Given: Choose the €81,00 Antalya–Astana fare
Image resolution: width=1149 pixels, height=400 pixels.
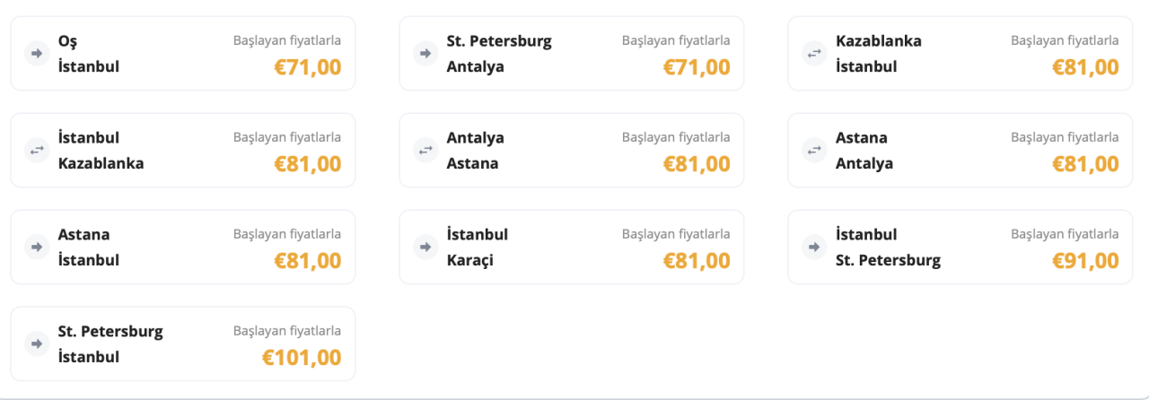Looking at the screenshot, I should pyautogui.click(x=697, y=164).
